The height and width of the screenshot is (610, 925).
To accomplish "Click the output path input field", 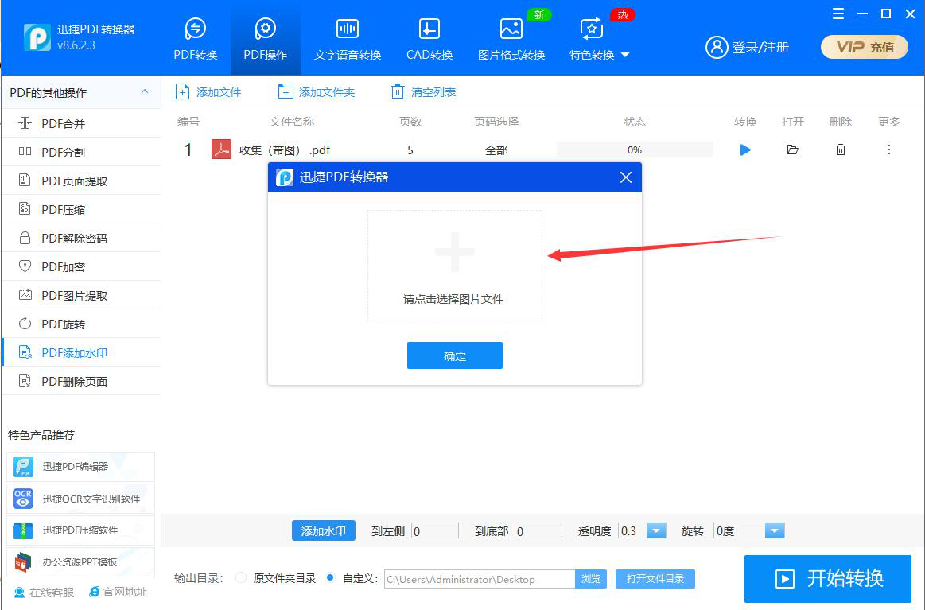I will [x=480, y=579].
